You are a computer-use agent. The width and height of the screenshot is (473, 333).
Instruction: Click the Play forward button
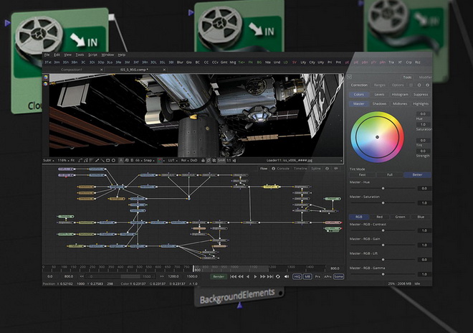click(256, 276)
